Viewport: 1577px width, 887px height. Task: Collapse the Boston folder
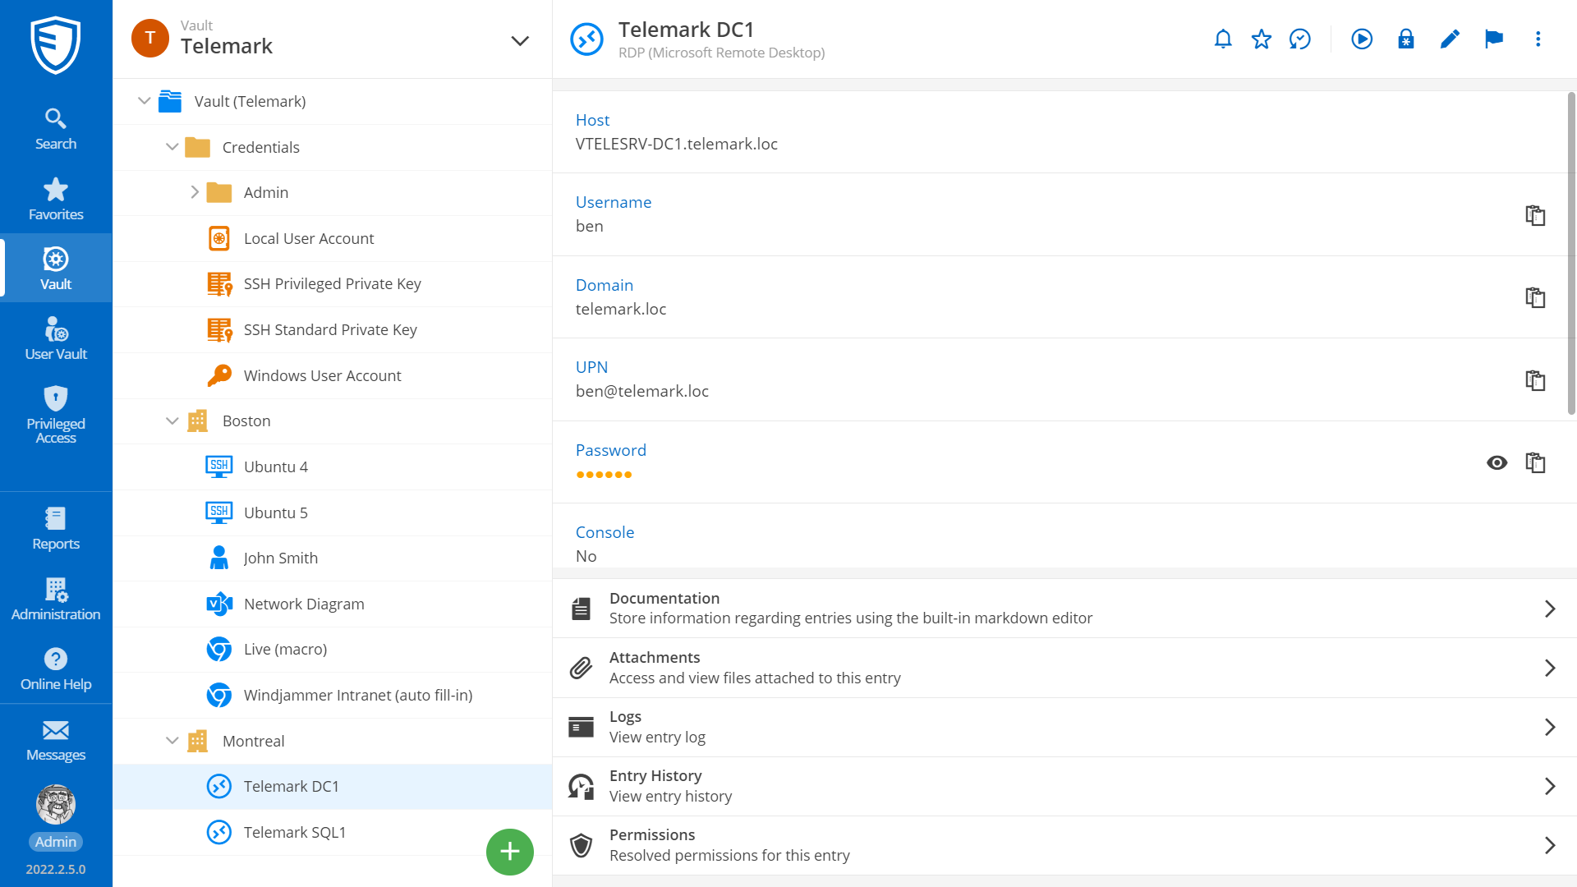tap(172, 421)
